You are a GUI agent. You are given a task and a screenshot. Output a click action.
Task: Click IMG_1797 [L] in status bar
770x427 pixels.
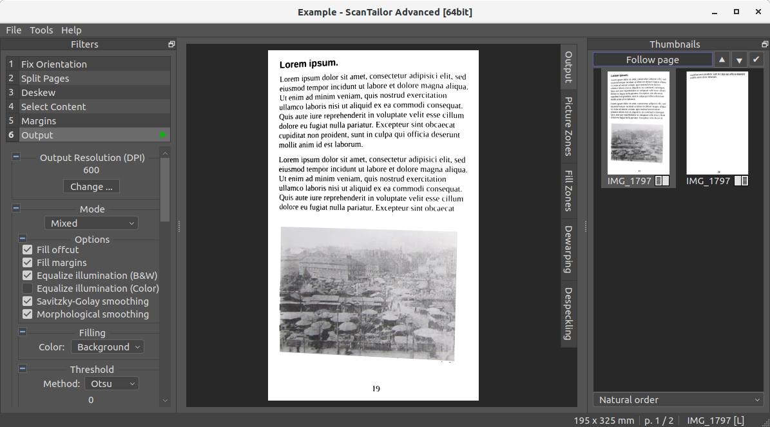click(x=715, y=421)
